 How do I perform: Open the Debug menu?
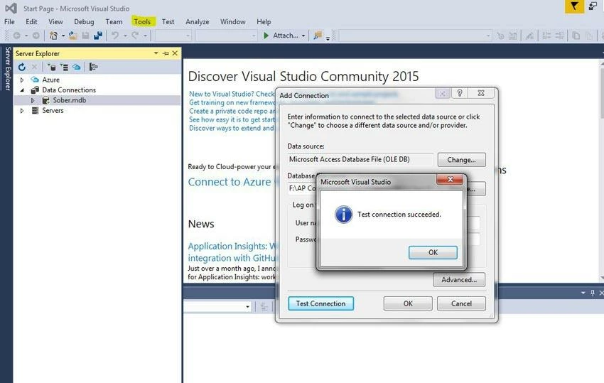(84, 21)
